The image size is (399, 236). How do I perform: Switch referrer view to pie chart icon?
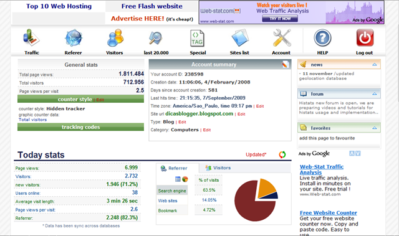[185, 179]
